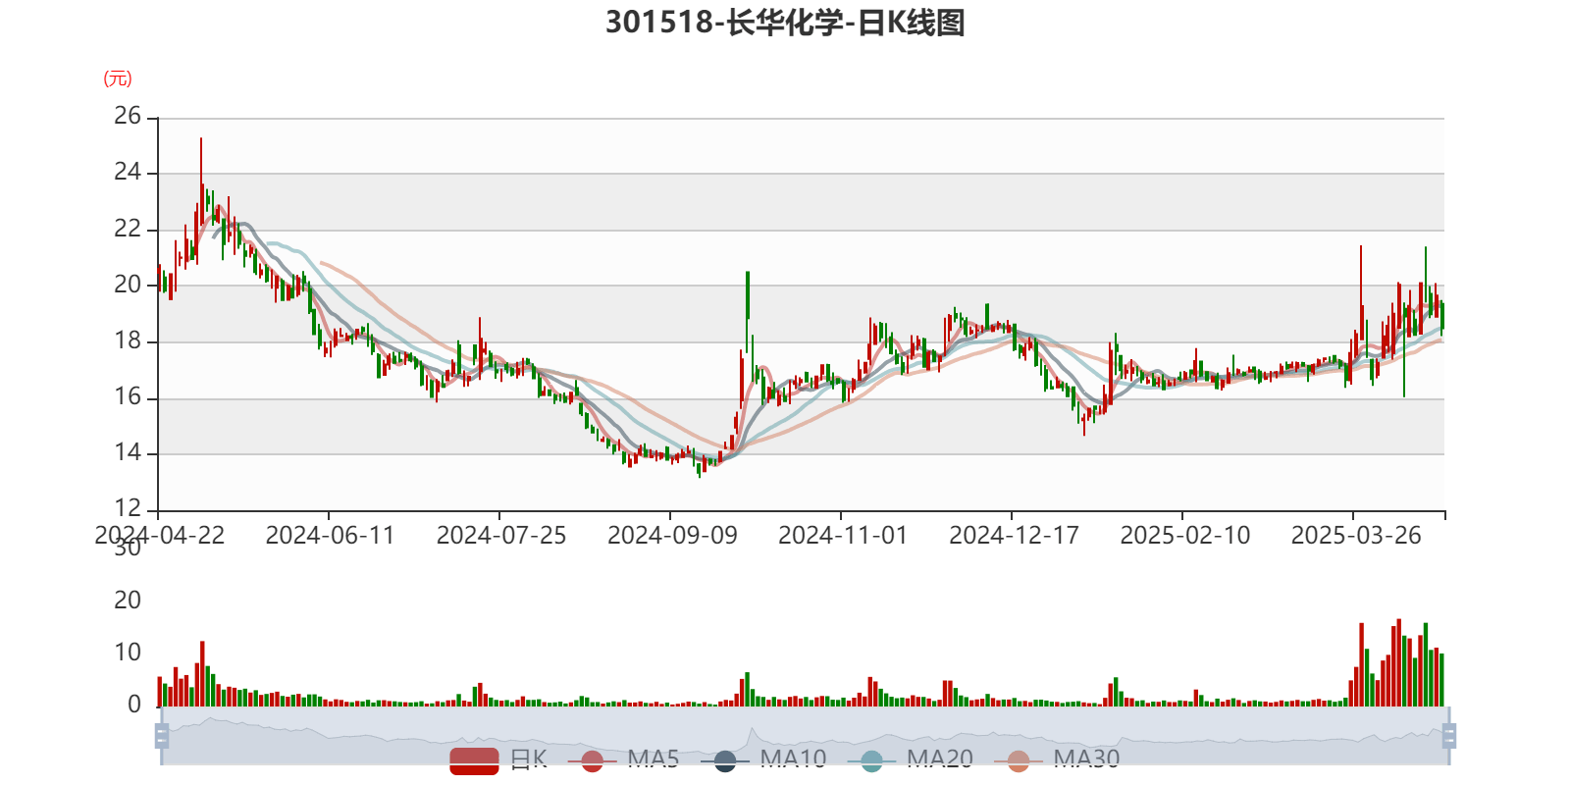
Task: Click the 2024-12-17 date axis label
Action: 1014,536
